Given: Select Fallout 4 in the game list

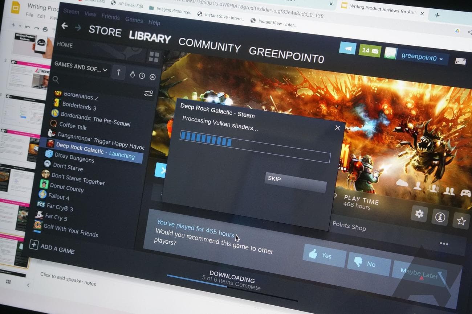Looking at the screenshot, I should (59, 196).
